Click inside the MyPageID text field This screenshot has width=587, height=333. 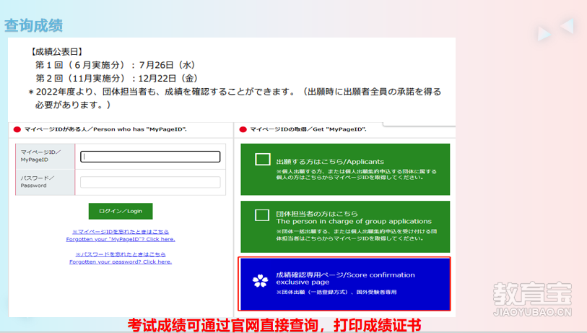point(150,157)
